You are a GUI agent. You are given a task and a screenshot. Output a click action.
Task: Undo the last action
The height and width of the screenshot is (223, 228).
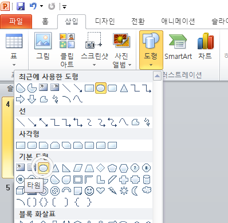click(x=33, y=6)
